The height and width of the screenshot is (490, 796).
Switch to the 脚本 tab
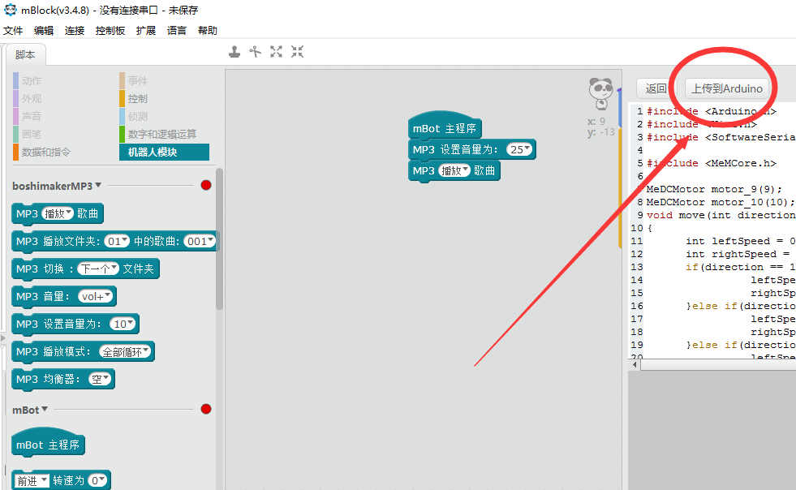[x=25, y=55]
